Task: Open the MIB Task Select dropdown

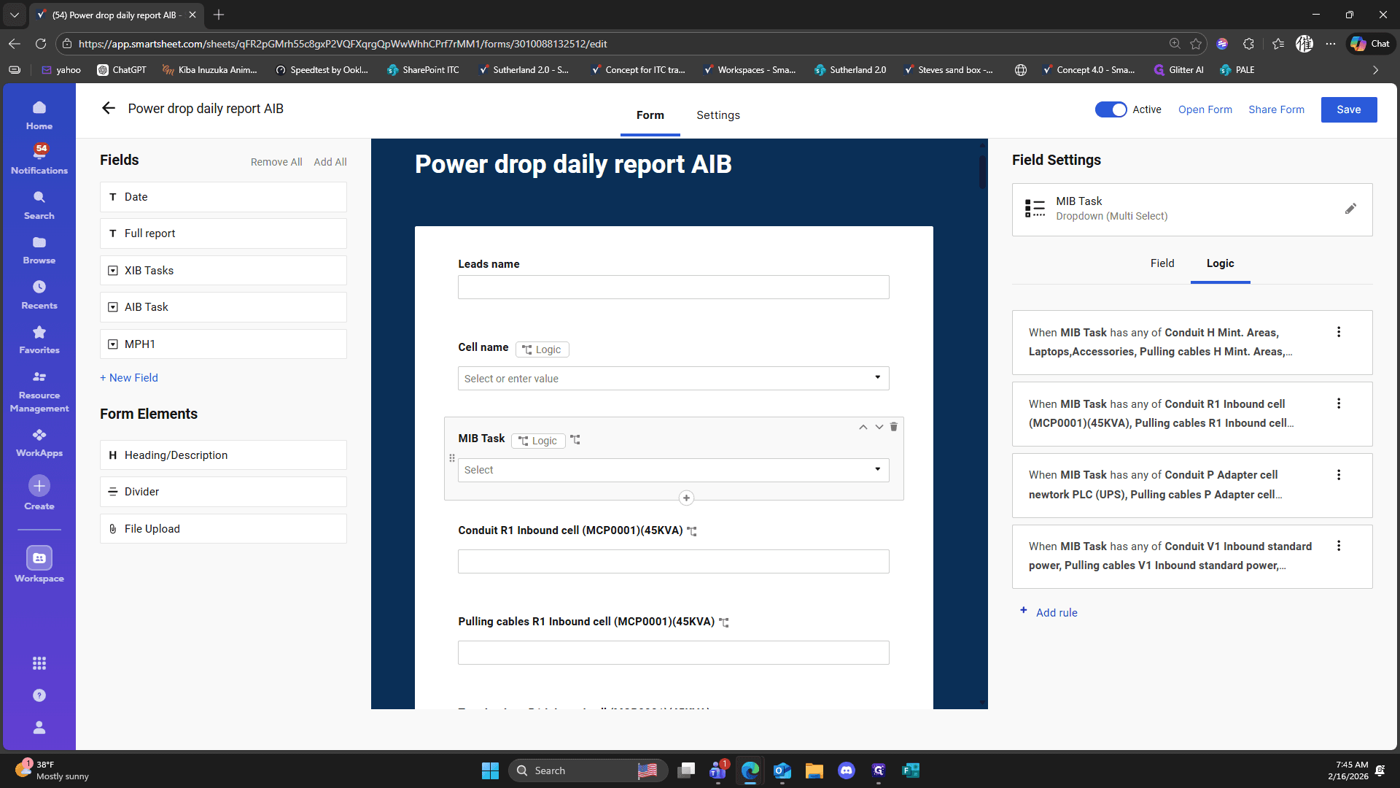Action: pyautogui.click(x=673, y=470)
